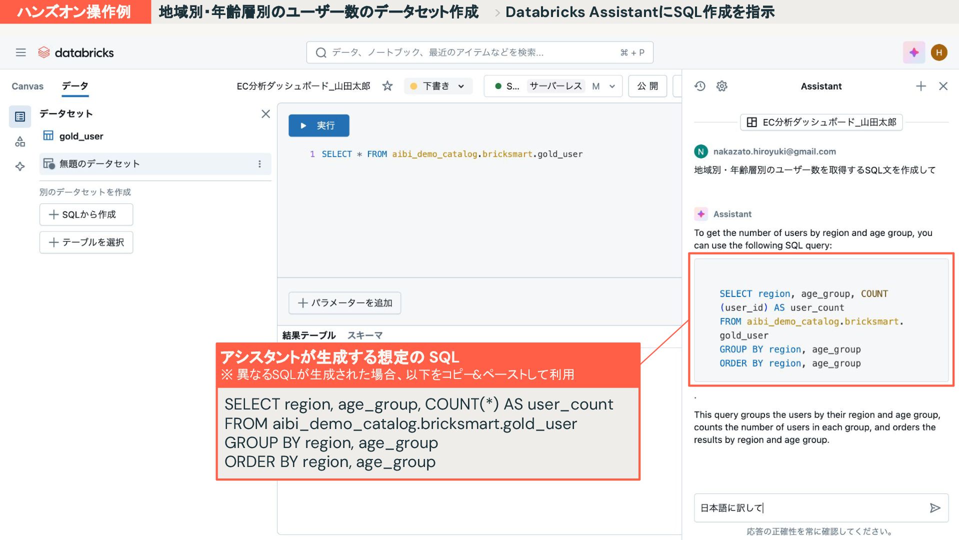
Task: Open Assistant chat history
Action: 700,86
